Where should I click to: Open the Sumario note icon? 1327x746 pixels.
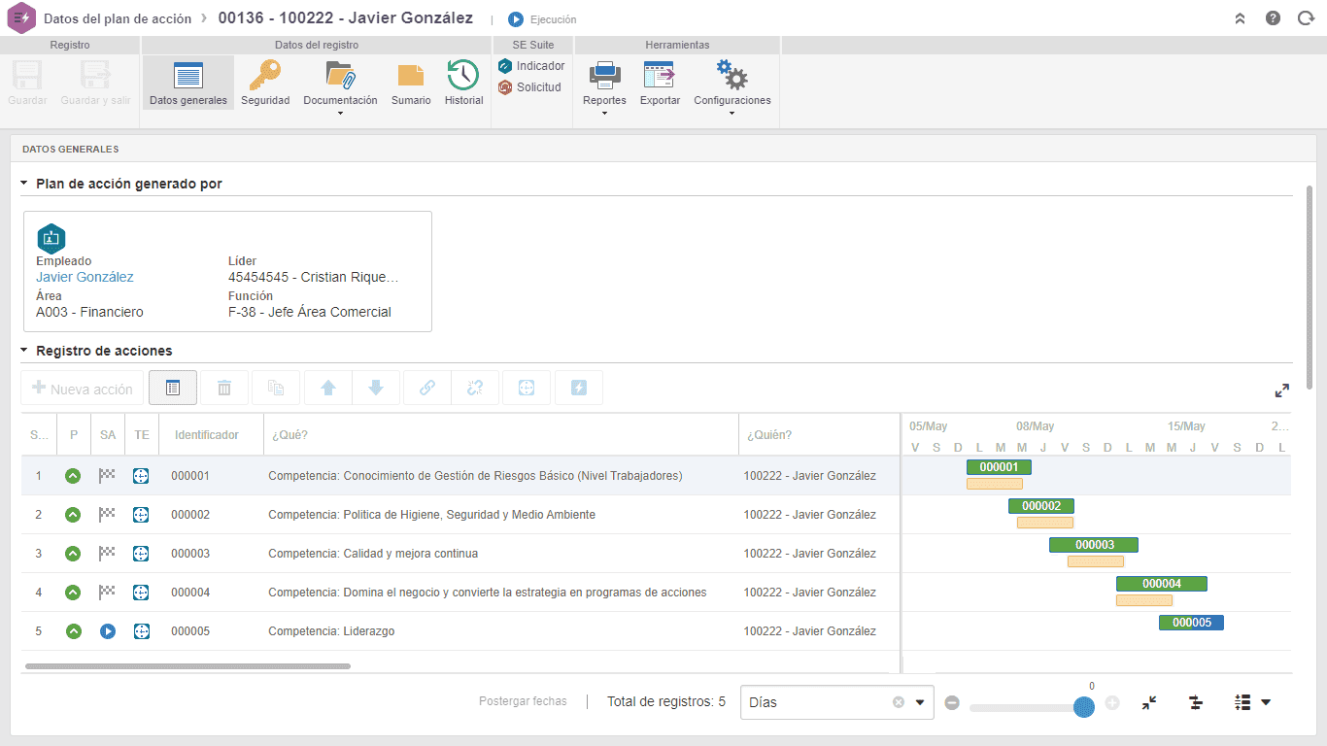click(411, 83)
